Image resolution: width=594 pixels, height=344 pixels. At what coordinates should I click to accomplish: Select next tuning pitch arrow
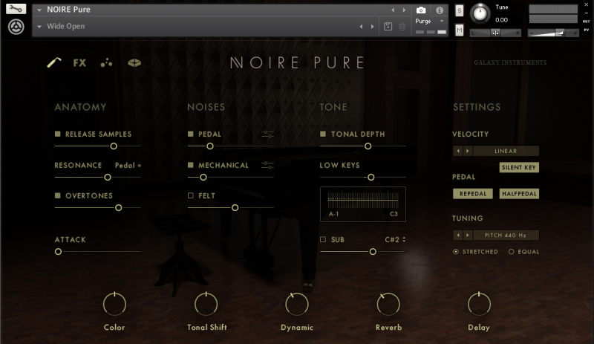[468, 235]
